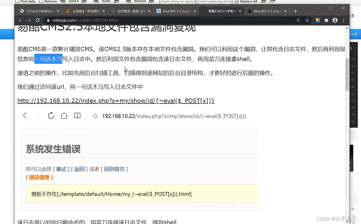The width and height of the screenshot is (361, 224).
Task: Bookmark this page with the star icon
Action: point(307,20)
